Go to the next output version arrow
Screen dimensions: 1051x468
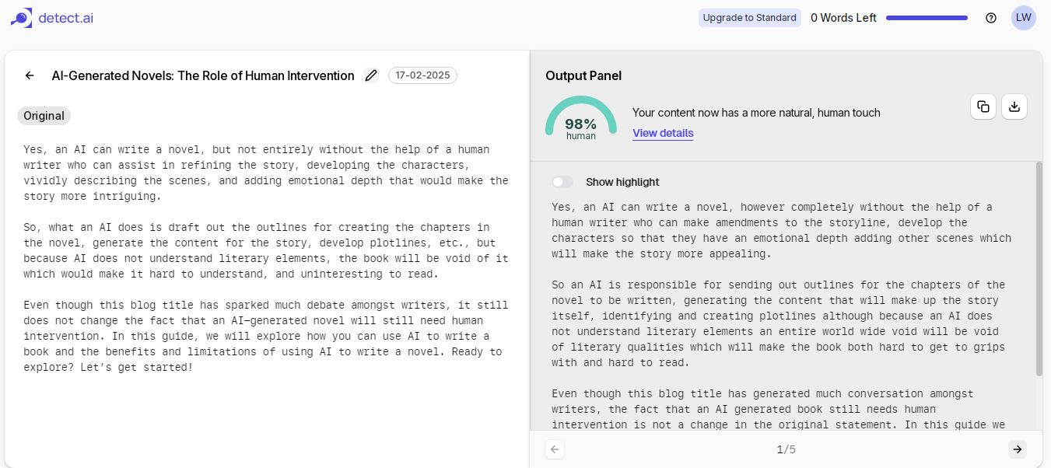1017,449
